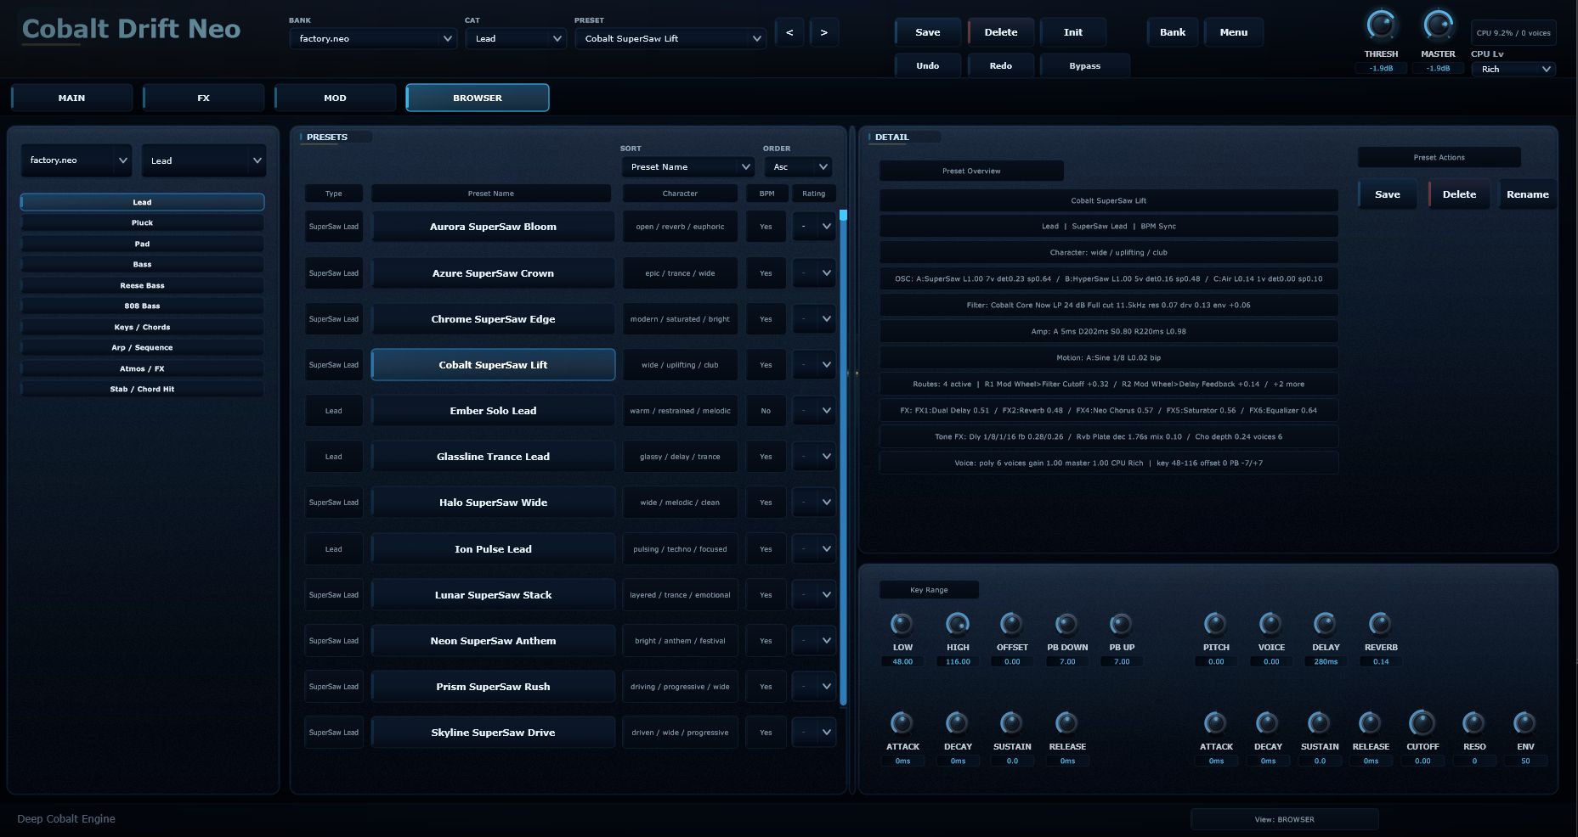Select the Keys / Chords category

point(142,327)
